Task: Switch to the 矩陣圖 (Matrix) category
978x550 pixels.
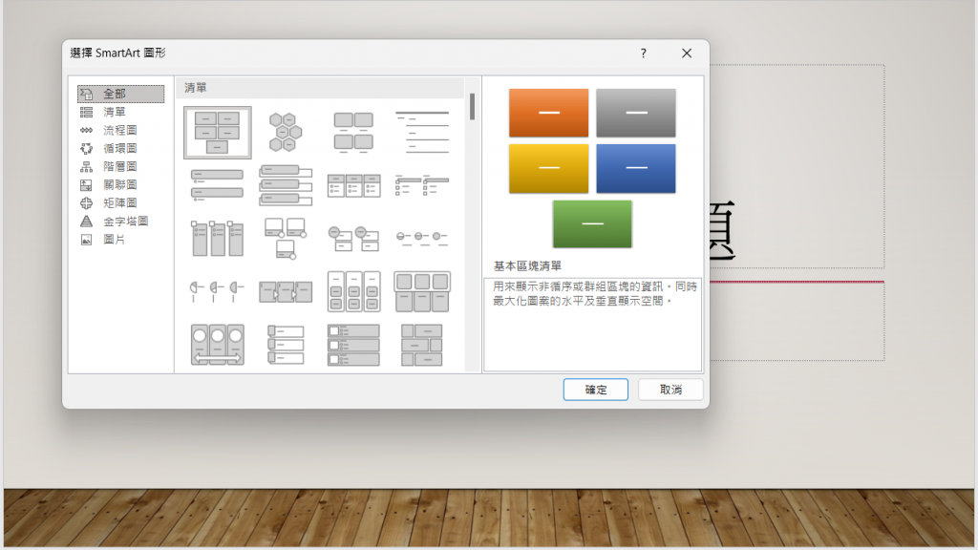Action: (x=120, y=202)
